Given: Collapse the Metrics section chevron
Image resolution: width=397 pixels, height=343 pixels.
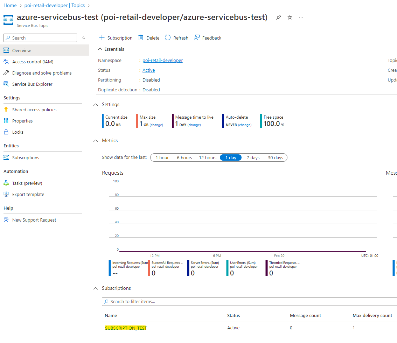Looking at the screenshot, I should [96, 140].
